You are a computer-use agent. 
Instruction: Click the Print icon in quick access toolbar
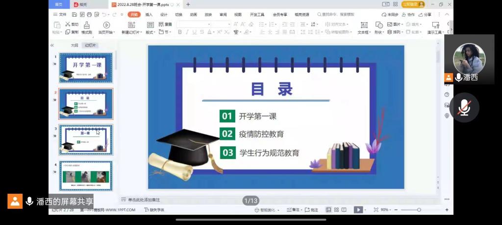pyautogui.click(x=88, y=15)
